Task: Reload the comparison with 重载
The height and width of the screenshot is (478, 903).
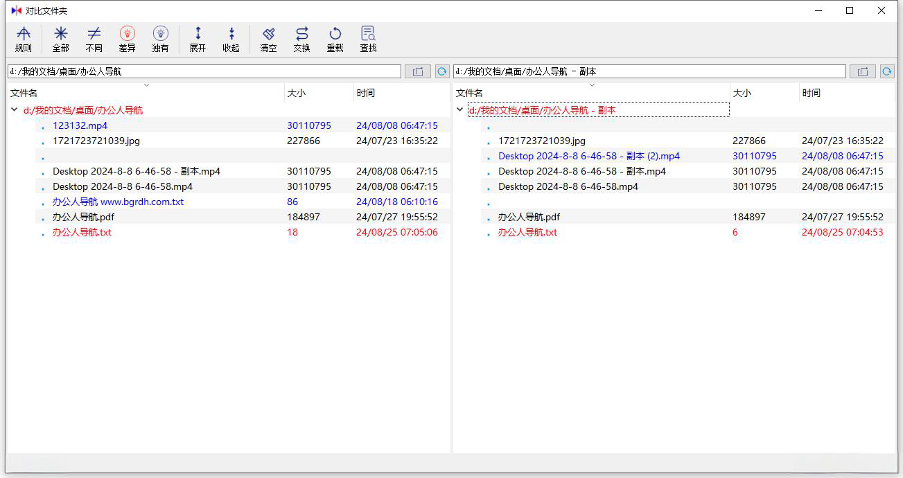Action: pyautogui.click(x=335, y=39)
